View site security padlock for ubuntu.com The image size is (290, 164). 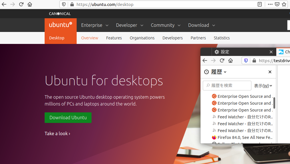72,5
